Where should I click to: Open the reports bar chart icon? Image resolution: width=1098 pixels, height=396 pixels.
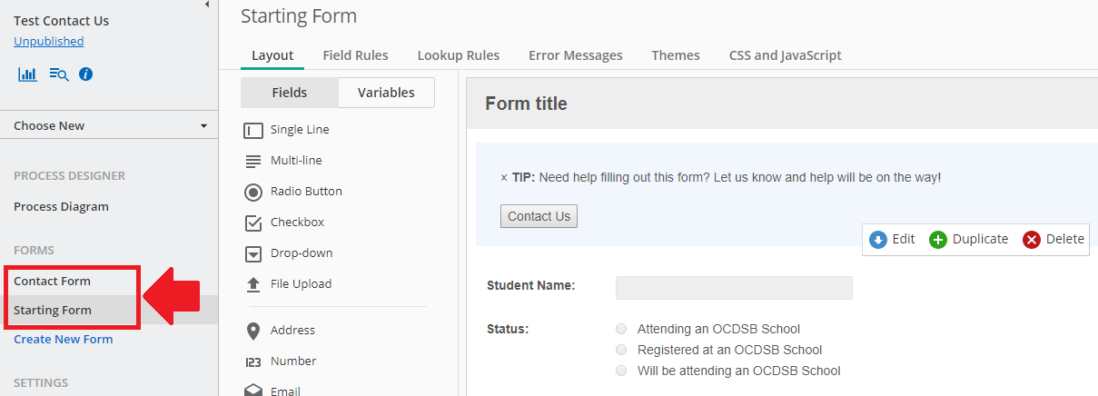pyautogui.click(x=27, y=74)
